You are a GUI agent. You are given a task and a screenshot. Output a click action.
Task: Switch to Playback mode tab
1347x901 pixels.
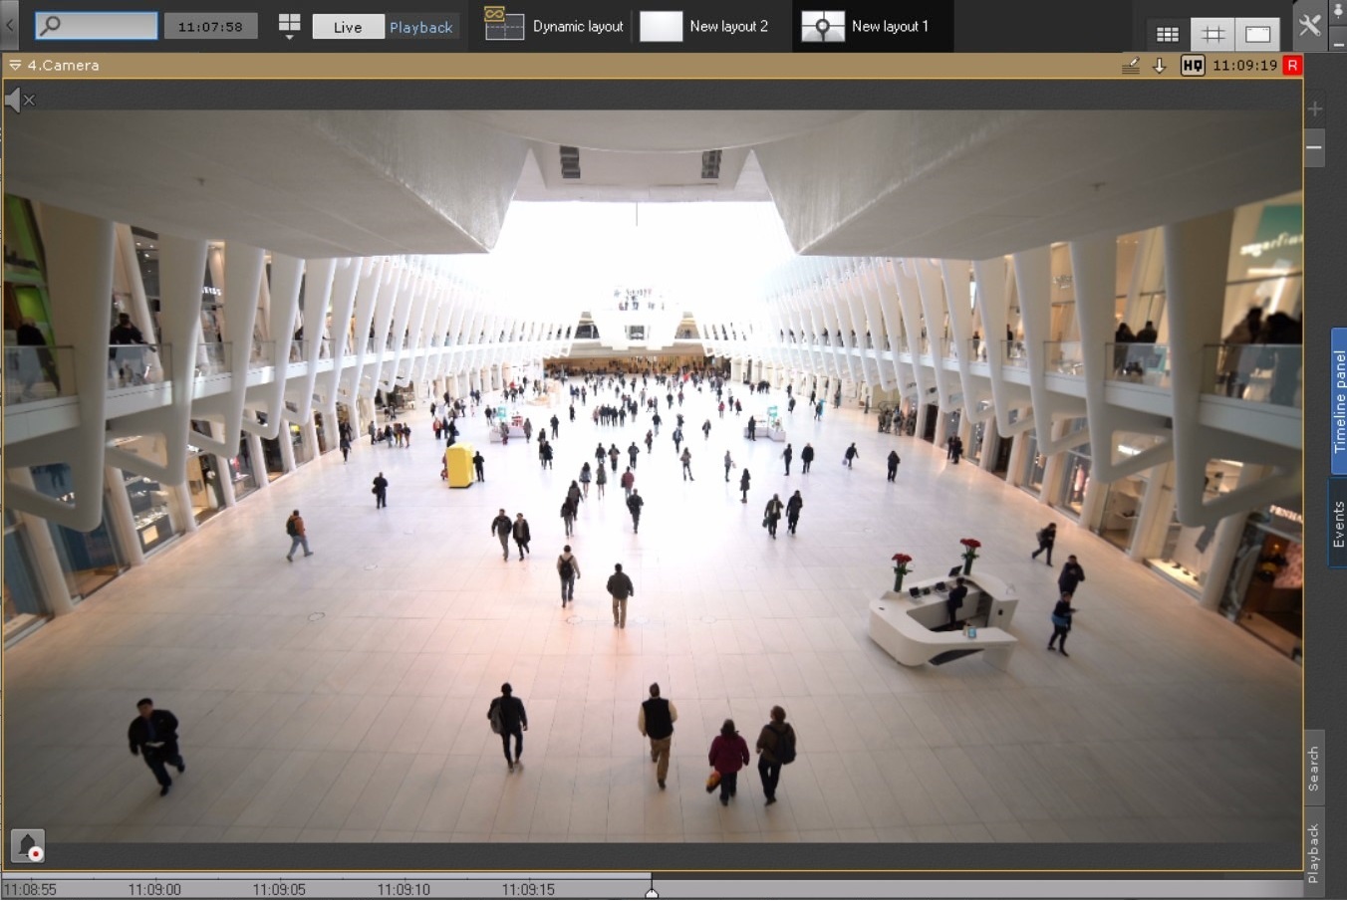coord(420,27)
